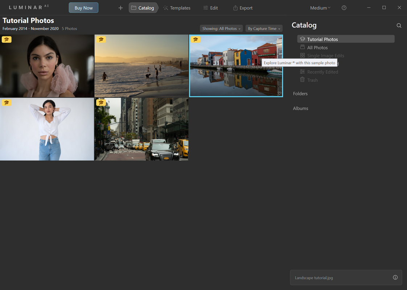The width and height of the screenshot is (407, 290).
Task: Expand the Folders section
Action: tap(300, 94)
